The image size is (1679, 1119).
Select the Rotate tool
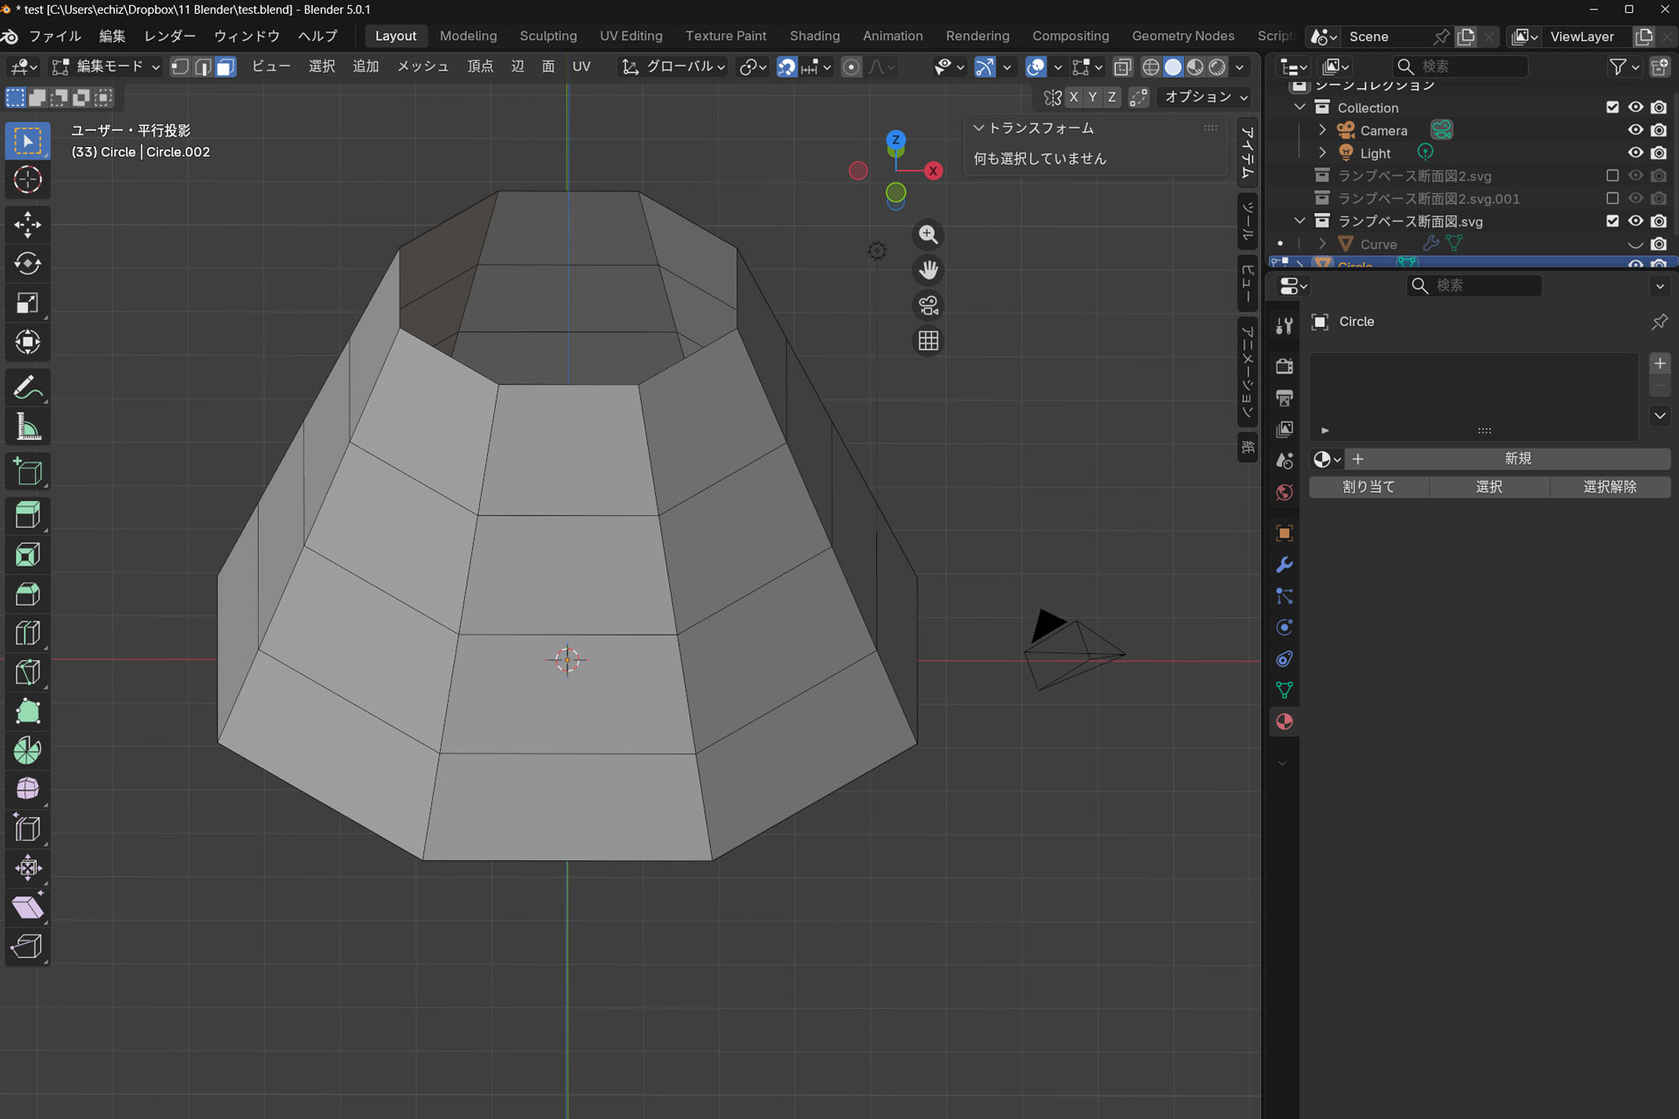[27, 263]
